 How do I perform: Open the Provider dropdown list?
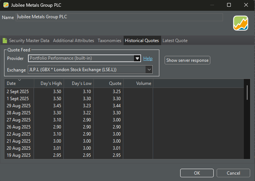click(137, 58)
